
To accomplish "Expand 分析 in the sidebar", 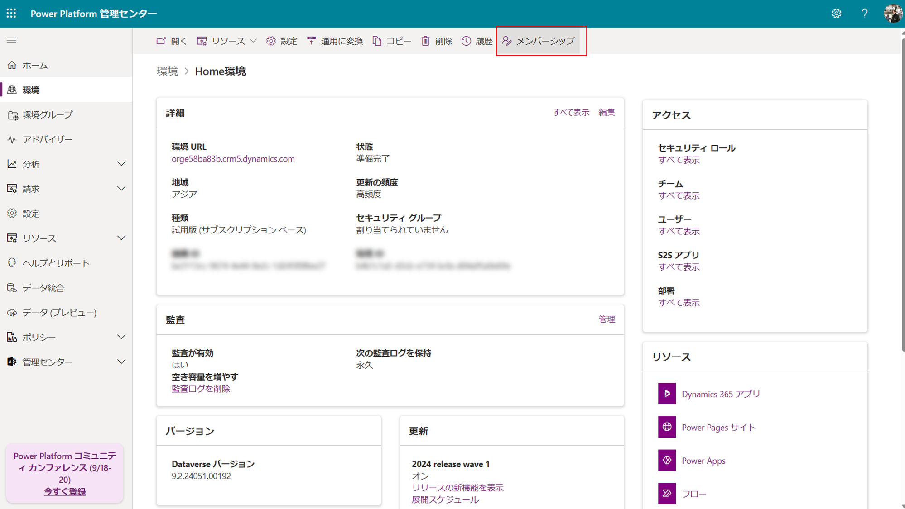I will coord(121,164).
